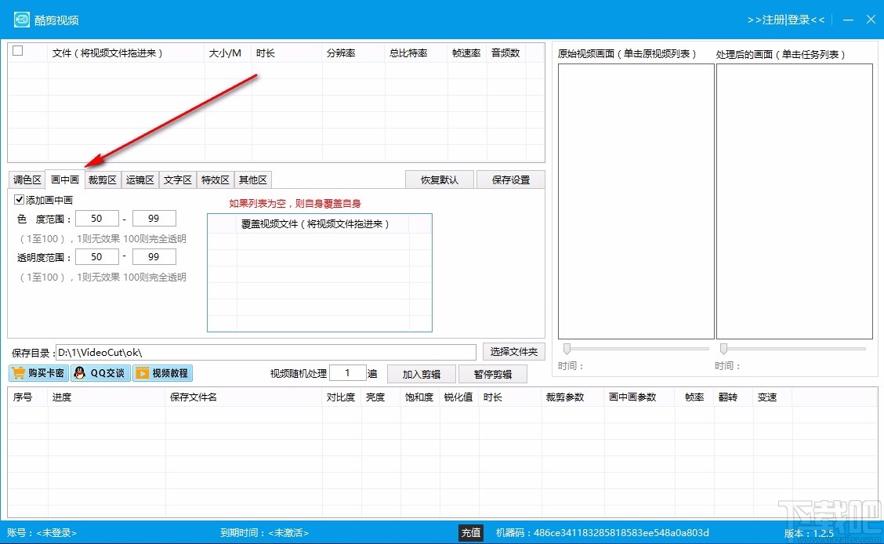
Task: Click the 帧速率 column header
Action: pos(467,53)
